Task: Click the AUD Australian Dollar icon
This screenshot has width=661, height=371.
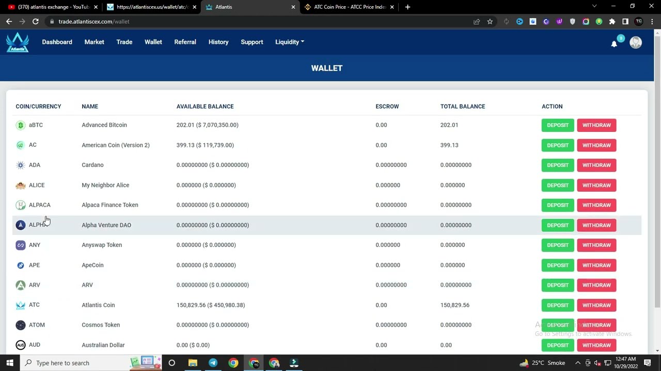Action: point(21,345)
